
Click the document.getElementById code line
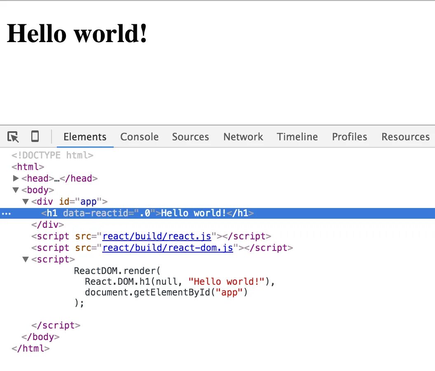pyautogui.click(x=166, y=292)
